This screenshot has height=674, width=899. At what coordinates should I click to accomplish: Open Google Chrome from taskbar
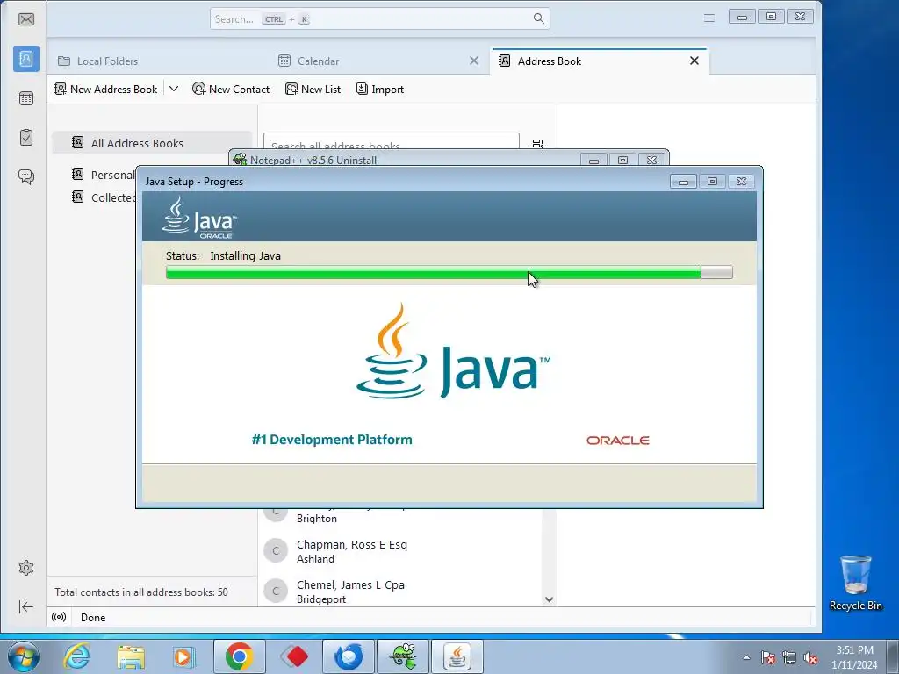point(239,656)
